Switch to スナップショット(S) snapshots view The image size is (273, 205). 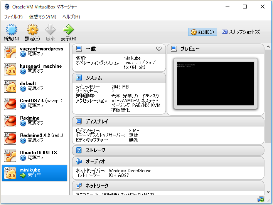[241, 32]
